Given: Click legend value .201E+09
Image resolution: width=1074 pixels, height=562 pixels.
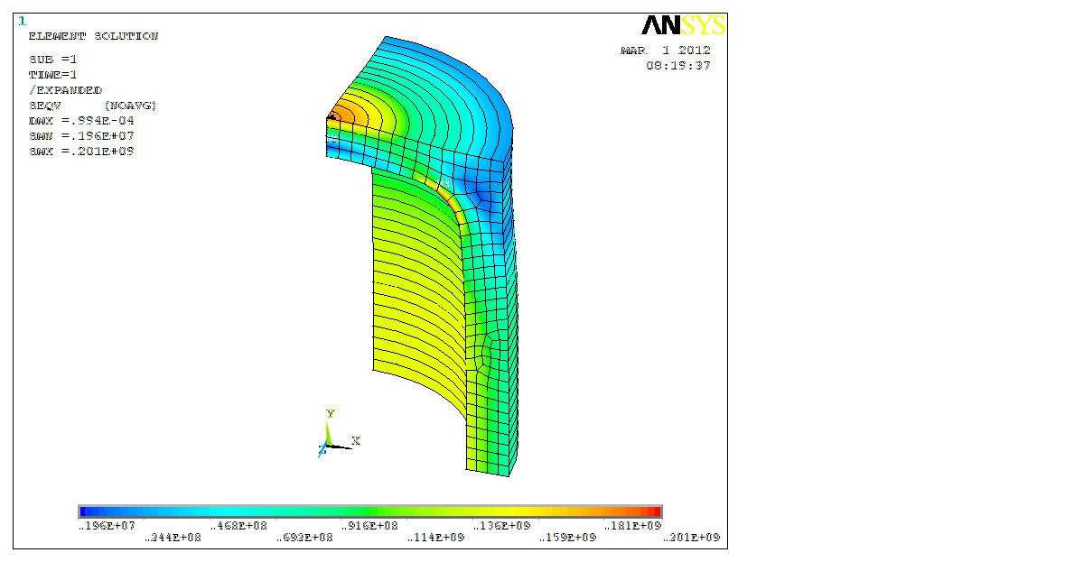Looking at the screenshot, I should [x=692, y=538].
